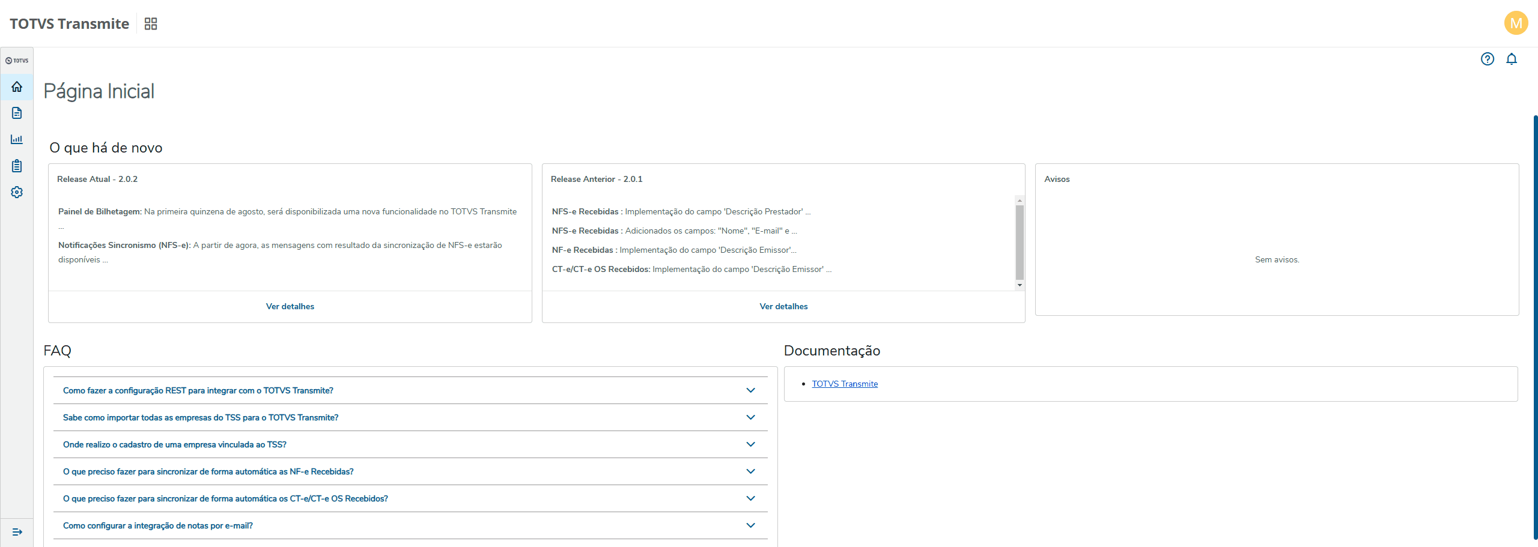Expand FAQ about e-mail invoice integration
The height and width of the screenshot is (547, 1538).
coord(410,525)
